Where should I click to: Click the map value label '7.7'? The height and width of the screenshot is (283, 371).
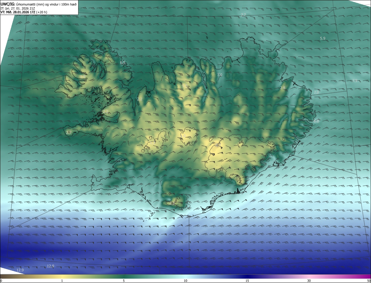coord(243,15)
